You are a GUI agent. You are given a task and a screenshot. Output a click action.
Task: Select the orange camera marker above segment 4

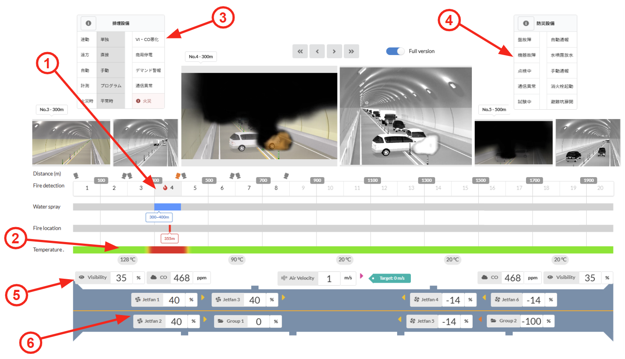coord(178,175)
